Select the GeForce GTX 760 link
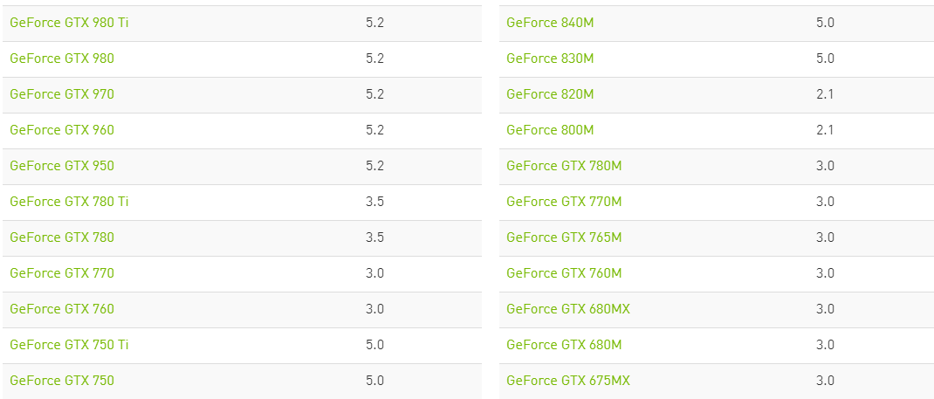Screen dimensions: 934x399 click(62, 309)
